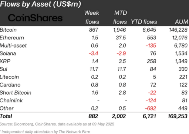Click the YTD flows column header
Image resolution: width=189 pixels, height=134 pixels.
[x=144, y=22]
